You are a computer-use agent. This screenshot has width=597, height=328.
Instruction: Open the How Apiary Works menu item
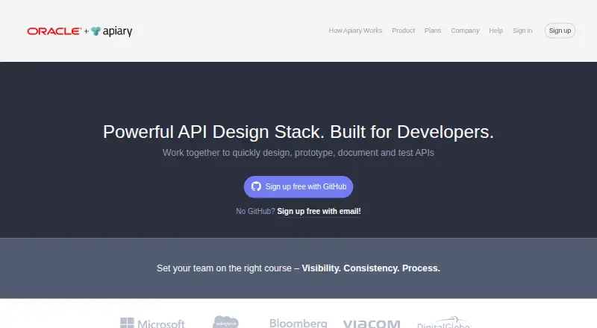355,31
